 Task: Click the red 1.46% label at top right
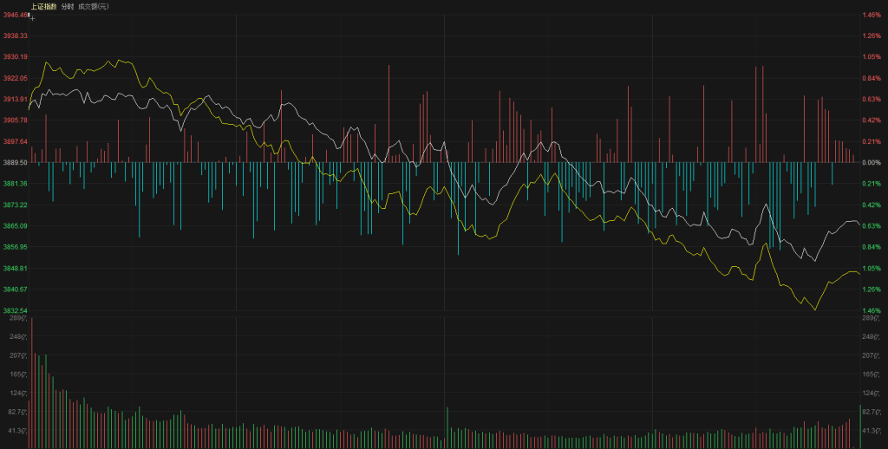(872, 15)
